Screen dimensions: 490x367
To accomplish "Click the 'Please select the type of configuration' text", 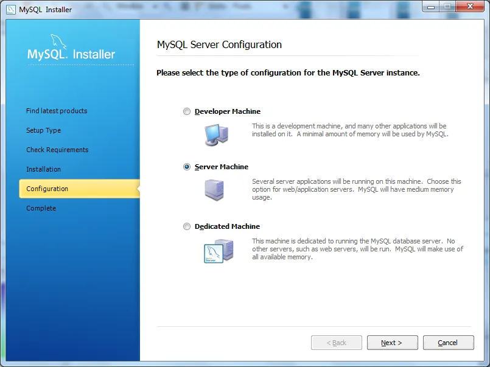I will pyautogui.click(x=288, y=73).
